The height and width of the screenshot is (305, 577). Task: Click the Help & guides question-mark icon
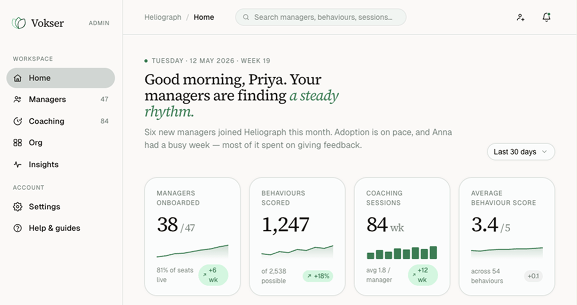(17, 228)
